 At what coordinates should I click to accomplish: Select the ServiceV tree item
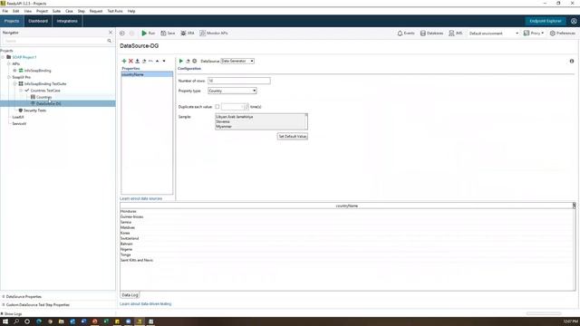(19, 124)
